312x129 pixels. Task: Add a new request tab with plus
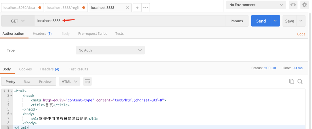coord(137,8)
